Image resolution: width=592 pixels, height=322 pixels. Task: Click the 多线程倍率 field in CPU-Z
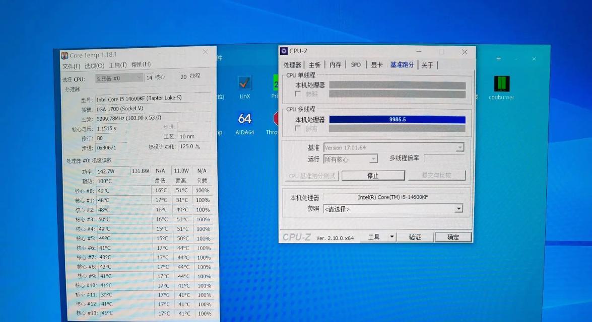[444, 158]
